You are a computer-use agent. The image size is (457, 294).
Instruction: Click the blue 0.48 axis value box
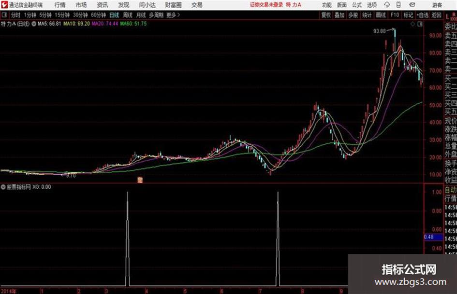(433, 237)
